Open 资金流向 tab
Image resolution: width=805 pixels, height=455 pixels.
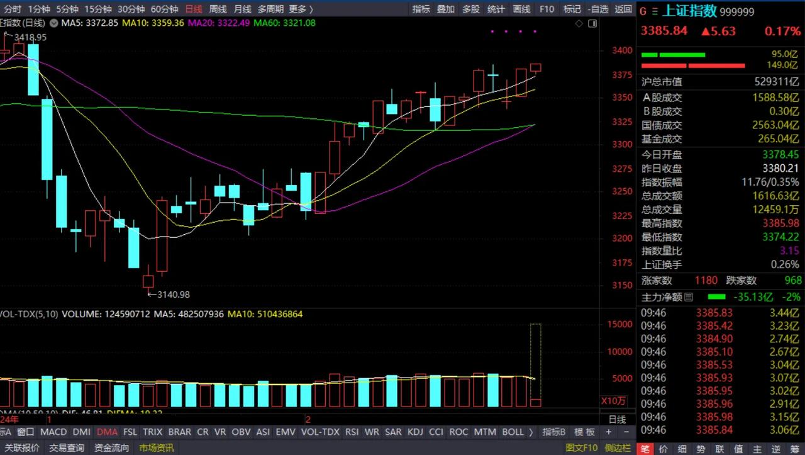112,448
